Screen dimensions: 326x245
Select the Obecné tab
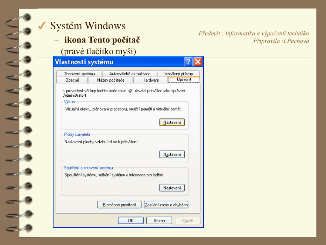(x=72, y=80)
